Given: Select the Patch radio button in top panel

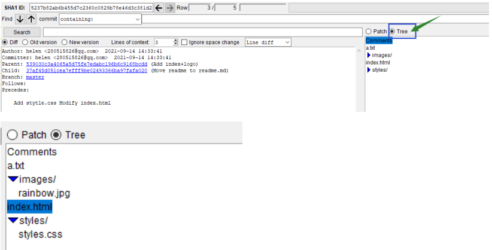Looking at the screenshot, I should [x=369, y=31].
